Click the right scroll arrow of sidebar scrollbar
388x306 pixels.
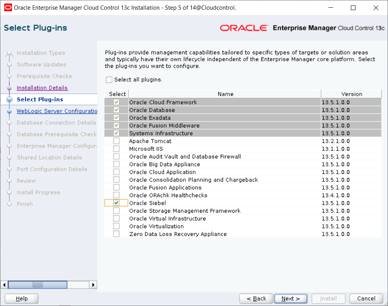93,285
